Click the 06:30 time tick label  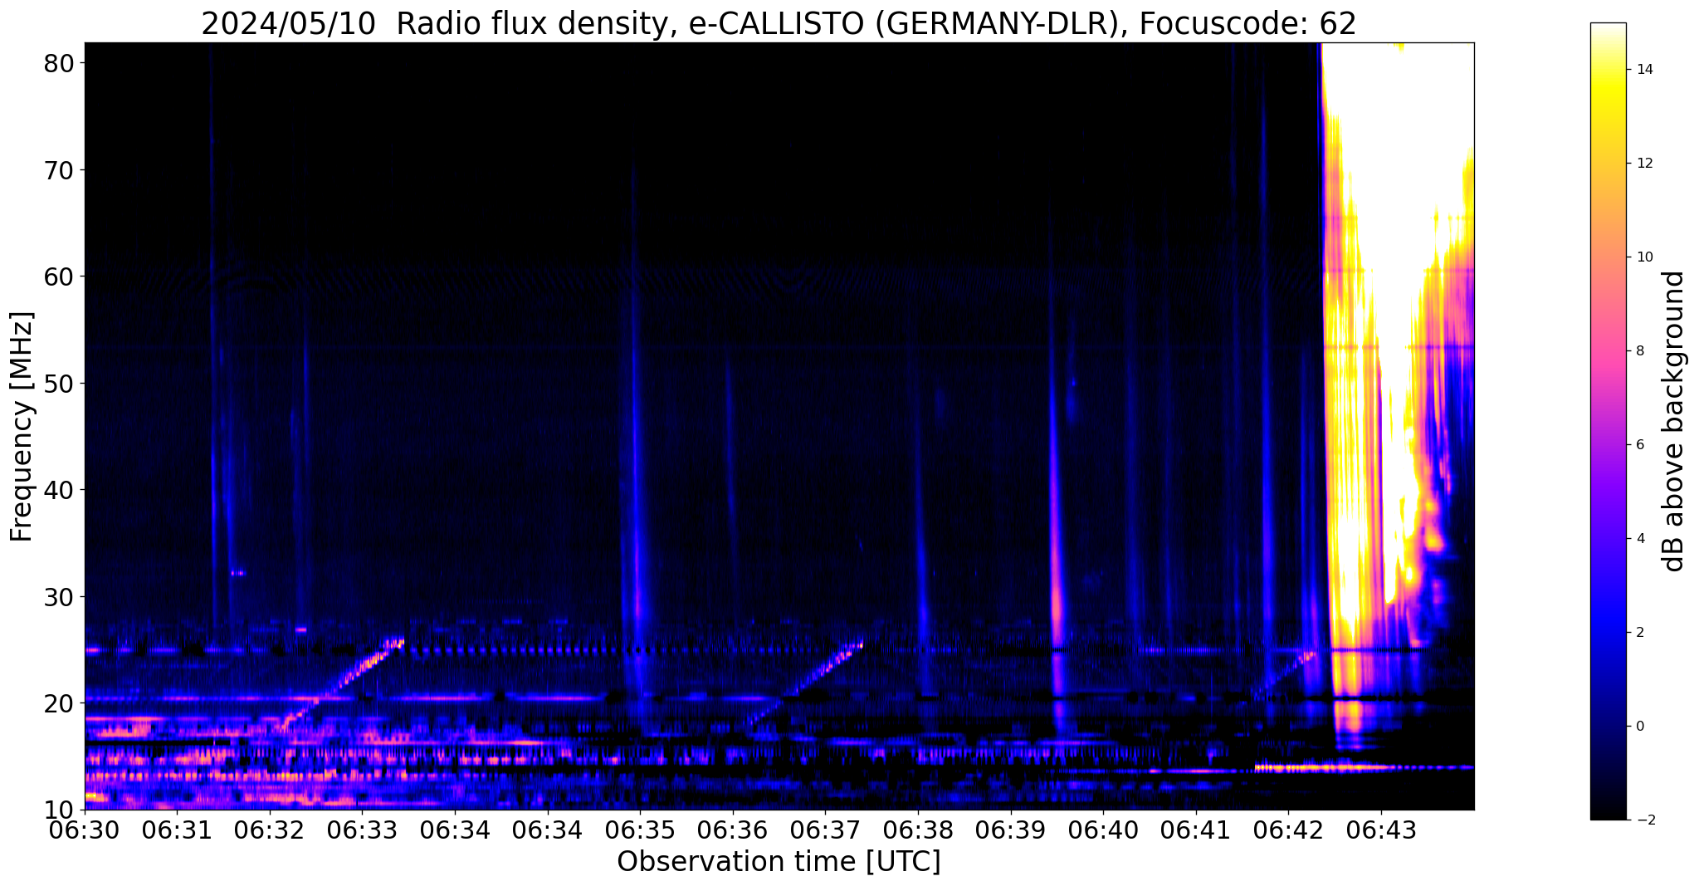pyautogui.click(x=85, y=830)
